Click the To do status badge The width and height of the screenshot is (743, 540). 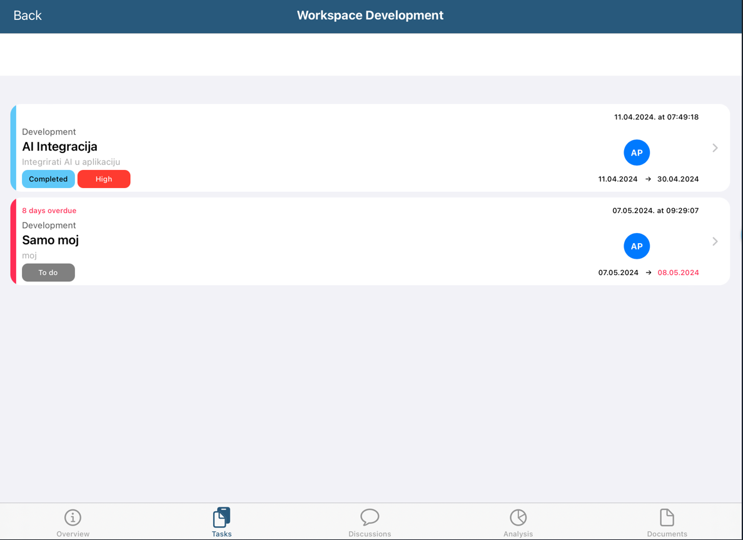coord(48,272)
